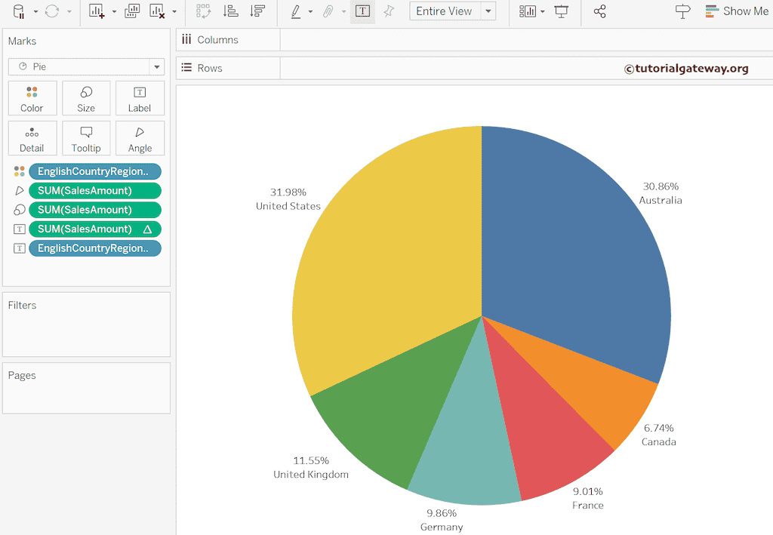Viewport: 773px width, 535px height.
Task: Click the SUM(SalesAmount) angle pill
Action: (x=95, y=190)
